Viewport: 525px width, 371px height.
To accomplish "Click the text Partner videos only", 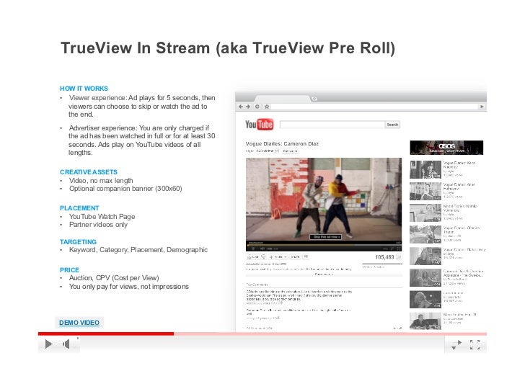I will coord(98,225).
